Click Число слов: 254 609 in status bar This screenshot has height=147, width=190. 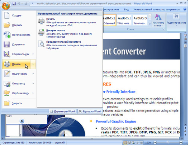click(x=40, y=142)
